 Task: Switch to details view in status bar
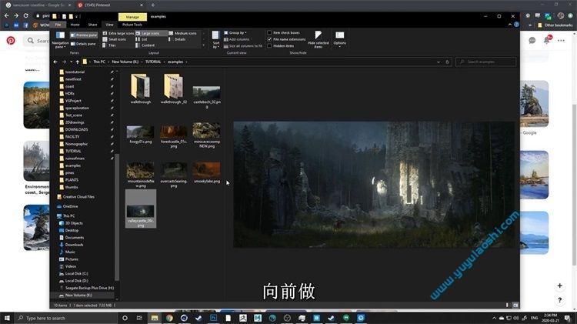coord(508,306)
